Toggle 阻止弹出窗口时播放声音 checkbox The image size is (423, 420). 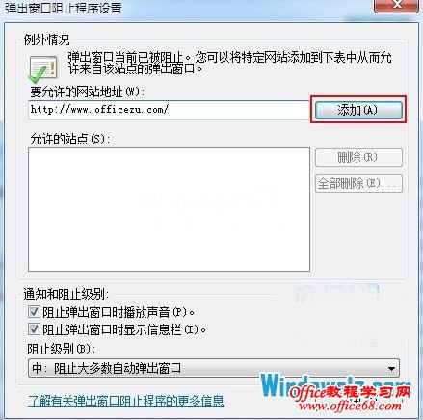34,312
